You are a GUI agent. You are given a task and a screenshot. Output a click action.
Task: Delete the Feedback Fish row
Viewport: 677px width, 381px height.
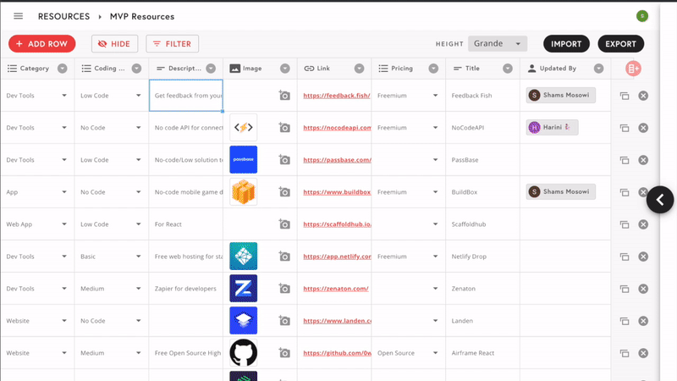(x=643, y=96)
